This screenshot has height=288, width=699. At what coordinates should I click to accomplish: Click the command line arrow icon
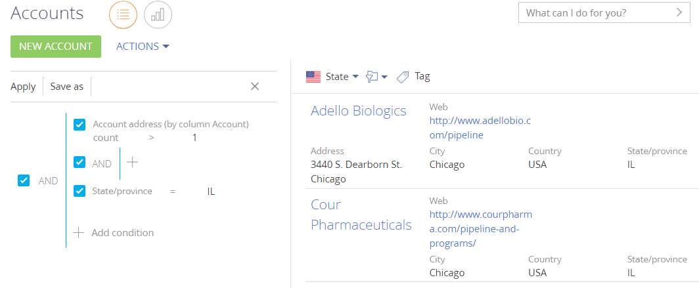coord(679,12)
